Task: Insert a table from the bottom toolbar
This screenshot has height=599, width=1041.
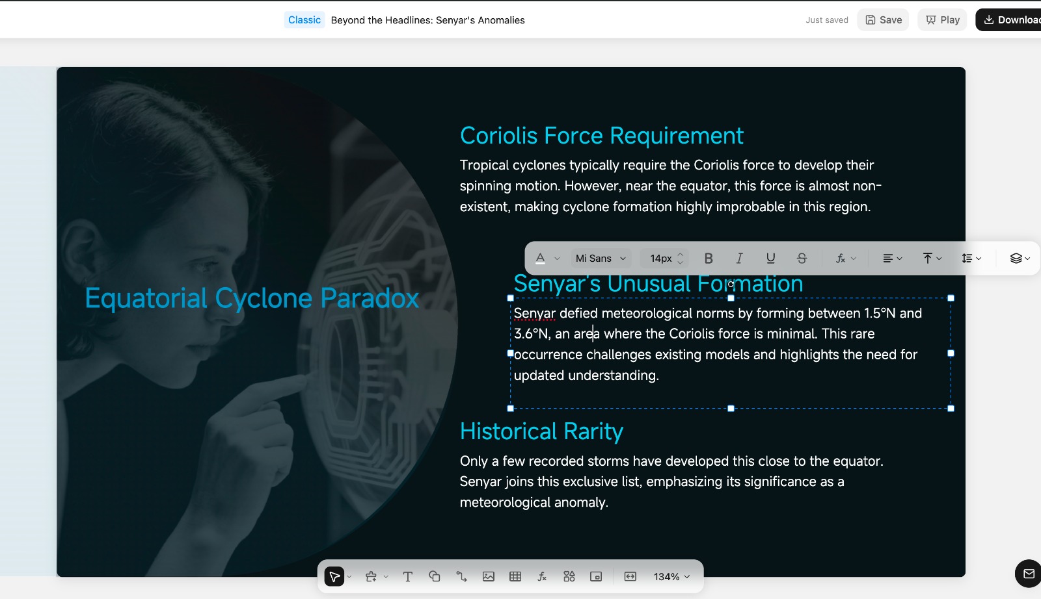Action: point(515,576)
